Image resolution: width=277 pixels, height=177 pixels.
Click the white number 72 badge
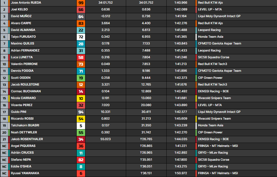[81, 37]
